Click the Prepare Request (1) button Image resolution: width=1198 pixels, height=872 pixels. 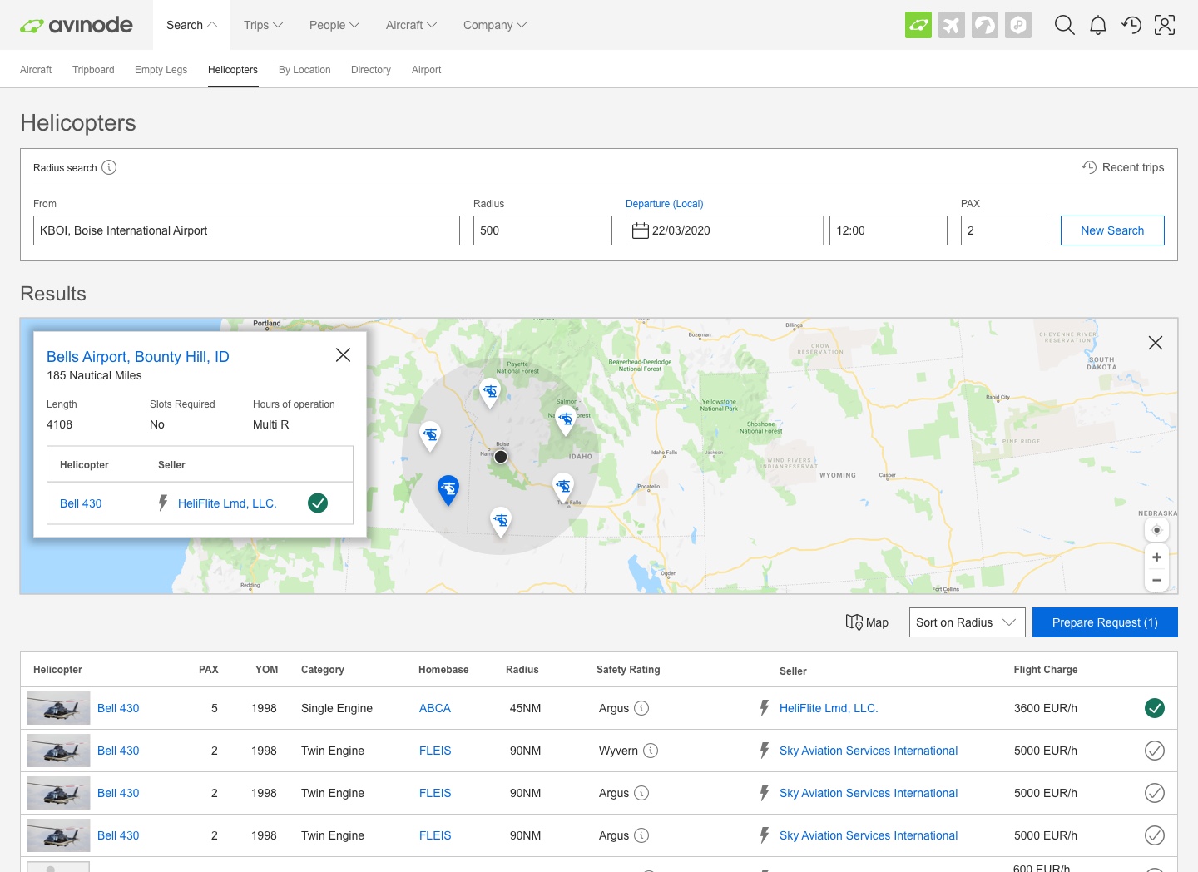pos(1104,622)
